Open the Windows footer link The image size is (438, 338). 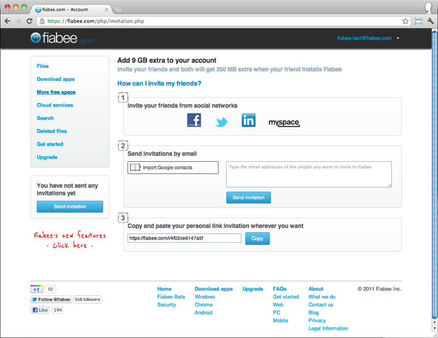[205, 296]
